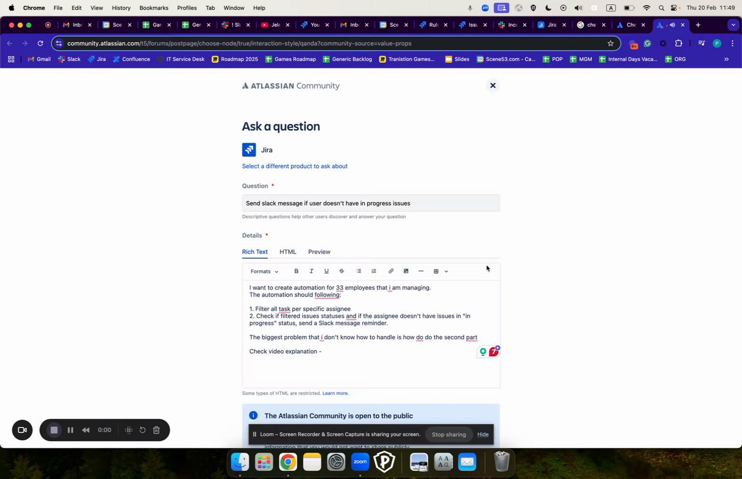Open Zoom from the Dock
This screenshot has width=742, height=479.
coord(360,462)
